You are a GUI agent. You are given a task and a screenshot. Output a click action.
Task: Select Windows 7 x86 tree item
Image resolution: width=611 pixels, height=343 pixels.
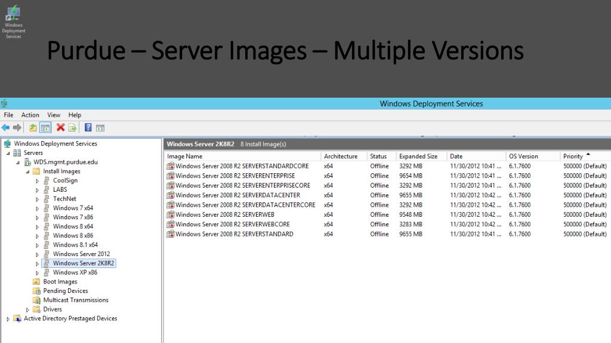(x=73, y=217)
